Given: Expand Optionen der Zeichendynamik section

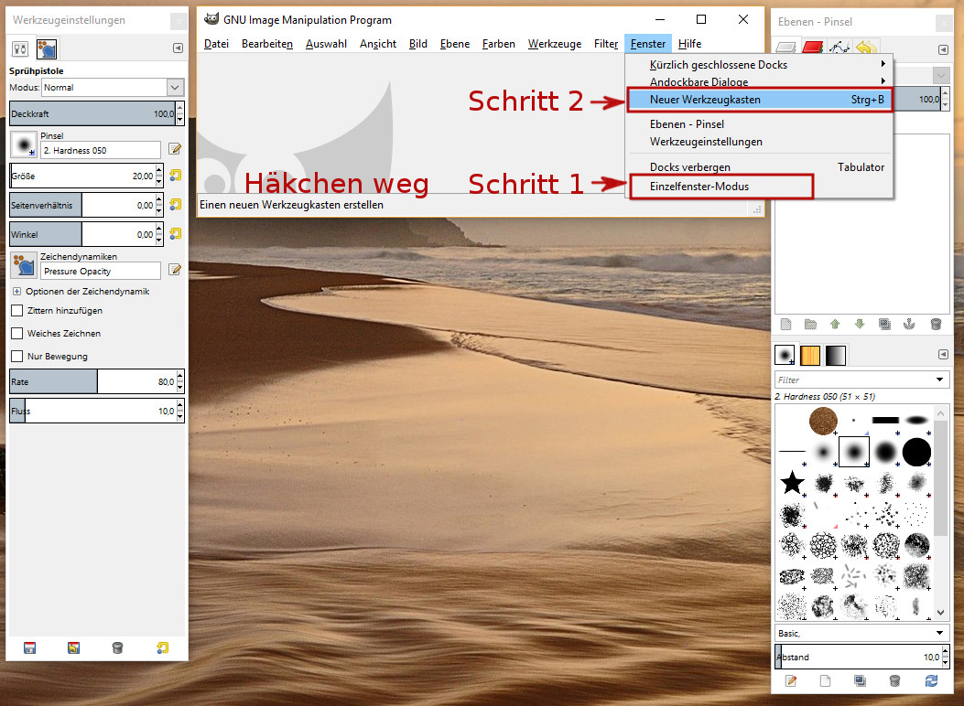Looking at the screenshot, I should 16,292.
